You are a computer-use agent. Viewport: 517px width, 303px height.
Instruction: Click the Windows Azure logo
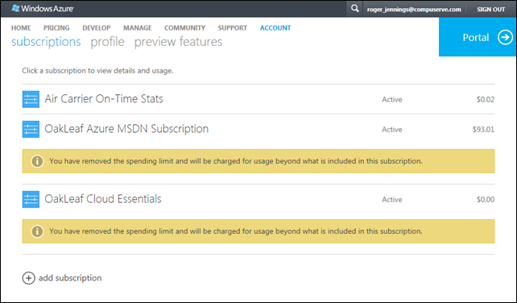point(43,9)
